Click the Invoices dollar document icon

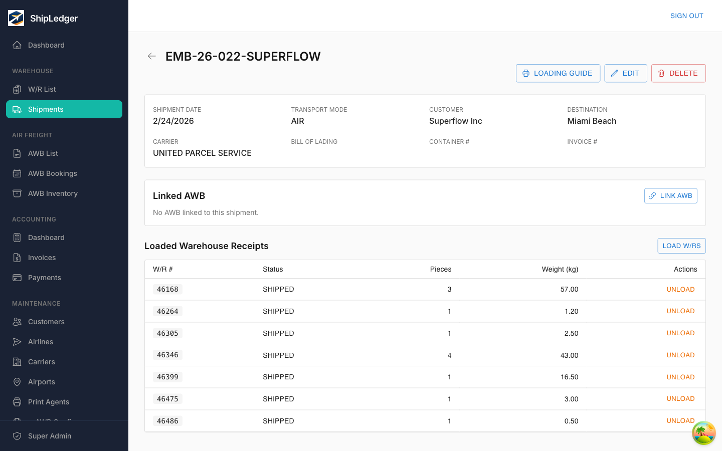click(17, 258)
